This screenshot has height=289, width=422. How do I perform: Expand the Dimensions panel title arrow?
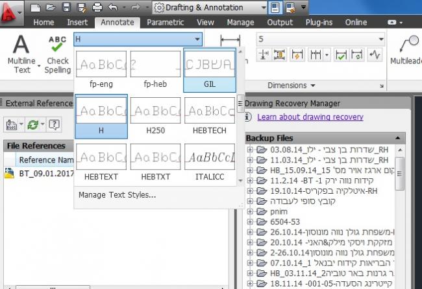pyautogui.click(x=313, y=86)
